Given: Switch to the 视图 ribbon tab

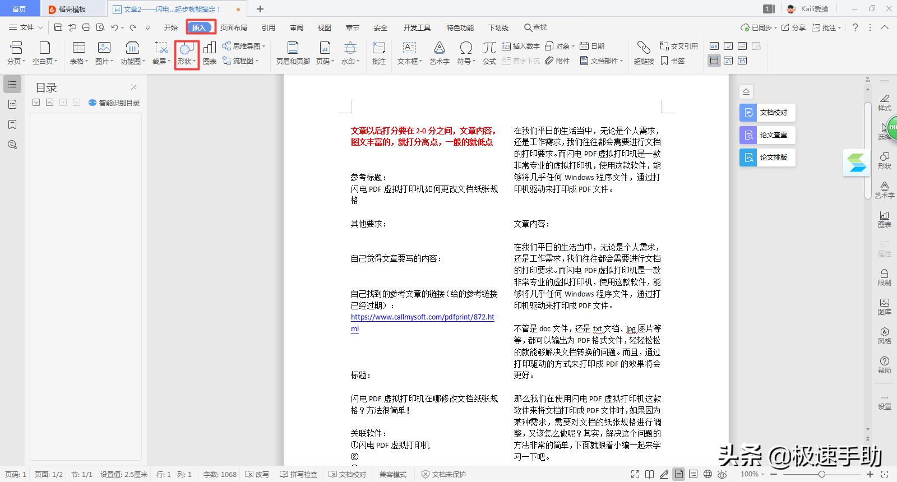Looking at the screenshot, I should (325, 27).
